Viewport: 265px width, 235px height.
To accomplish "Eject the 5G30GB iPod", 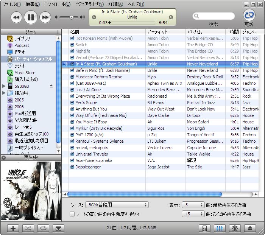I will tap(51, 86).
